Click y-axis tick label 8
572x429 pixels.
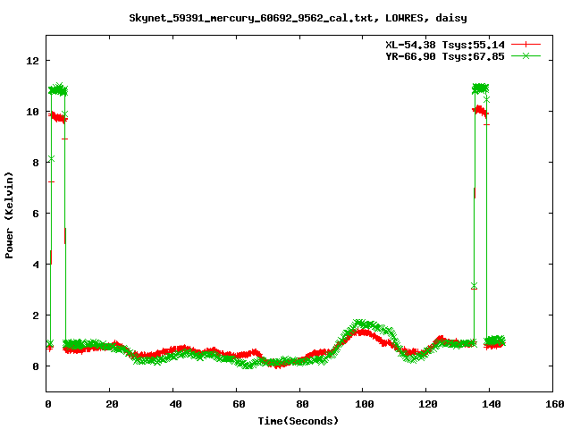[36, 163]
